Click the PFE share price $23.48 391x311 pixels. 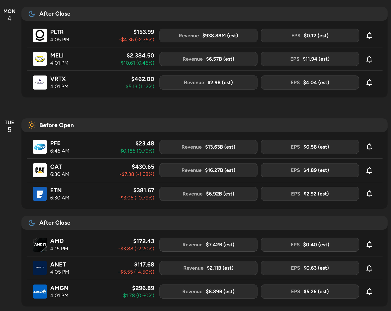pos(145,143)
